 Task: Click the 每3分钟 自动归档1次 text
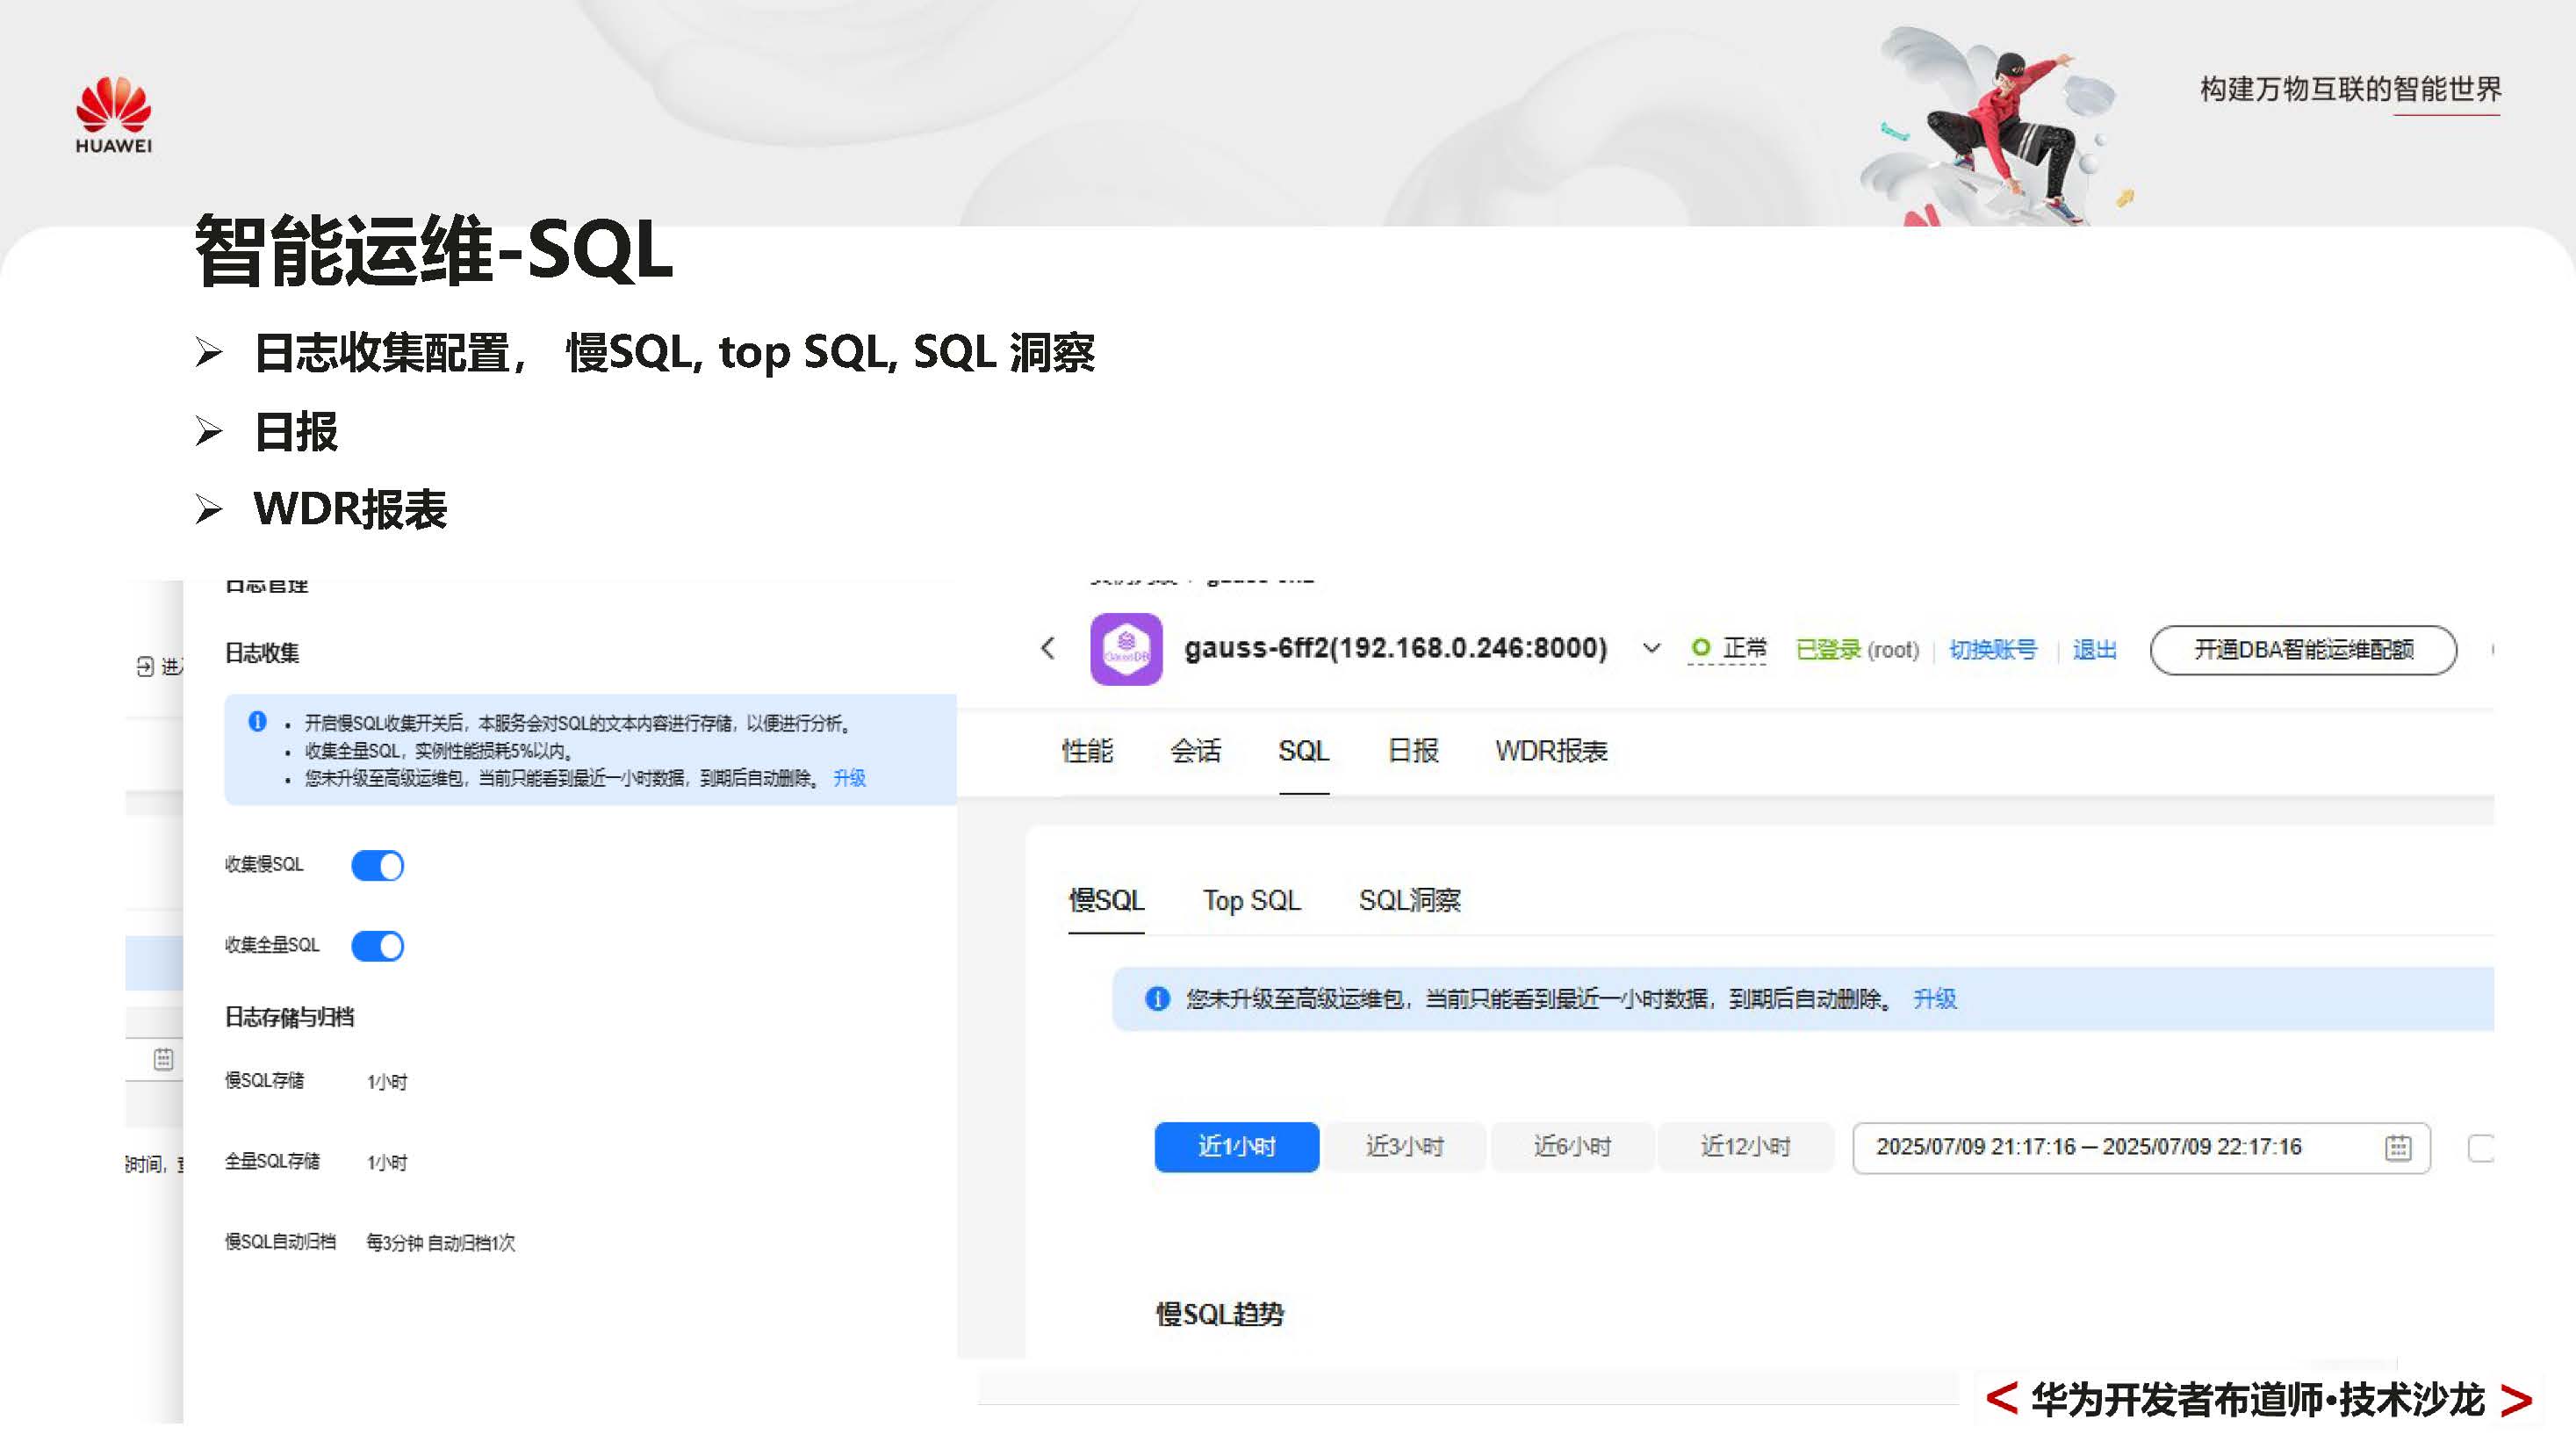pos(440,1243)
